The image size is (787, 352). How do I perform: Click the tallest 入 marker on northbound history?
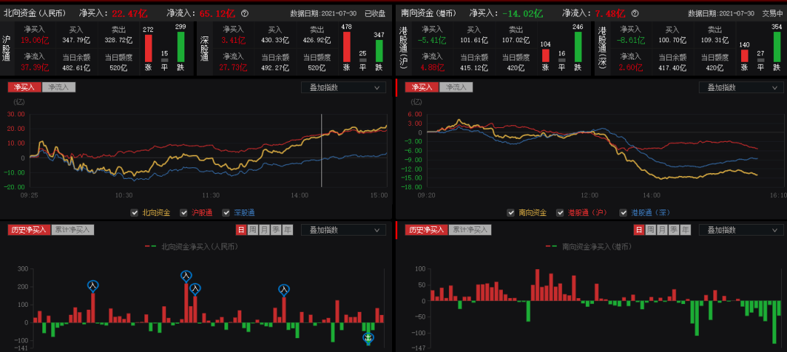click(186, 276)
